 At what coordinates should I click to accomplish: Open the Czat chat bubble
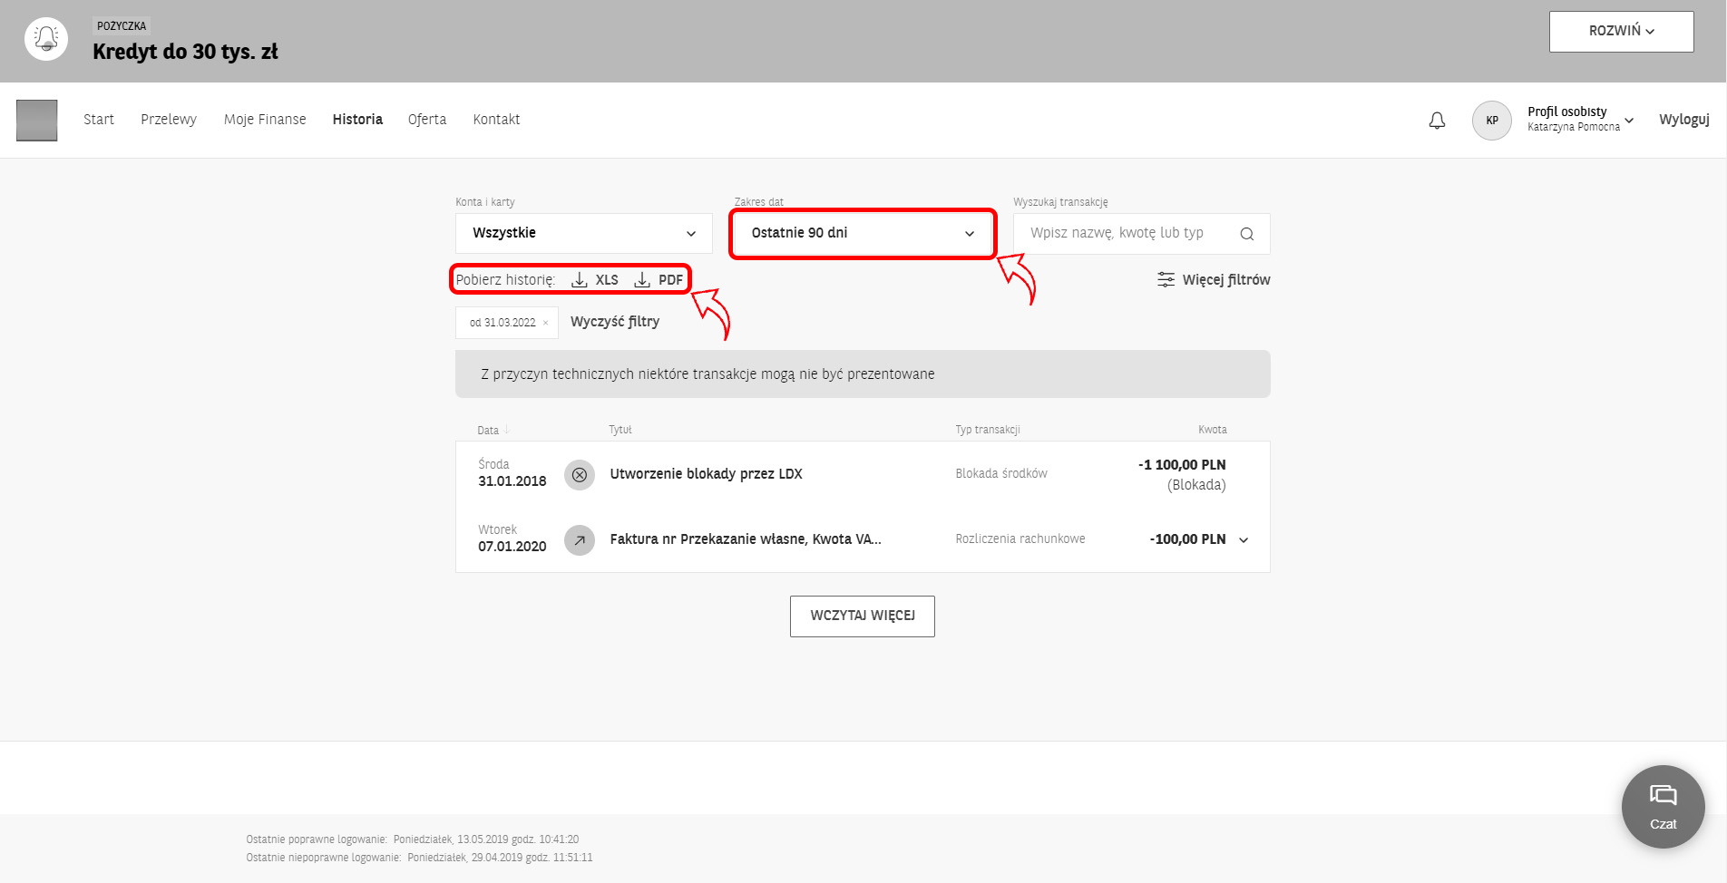tap(1663, 806)
